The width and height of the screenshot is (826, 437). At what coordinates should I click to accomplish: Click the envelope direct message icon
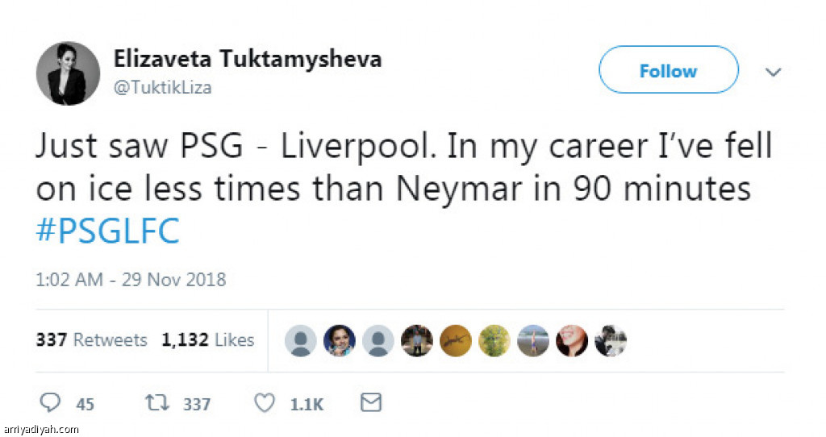pyautogui.click(x=370, y=402)
